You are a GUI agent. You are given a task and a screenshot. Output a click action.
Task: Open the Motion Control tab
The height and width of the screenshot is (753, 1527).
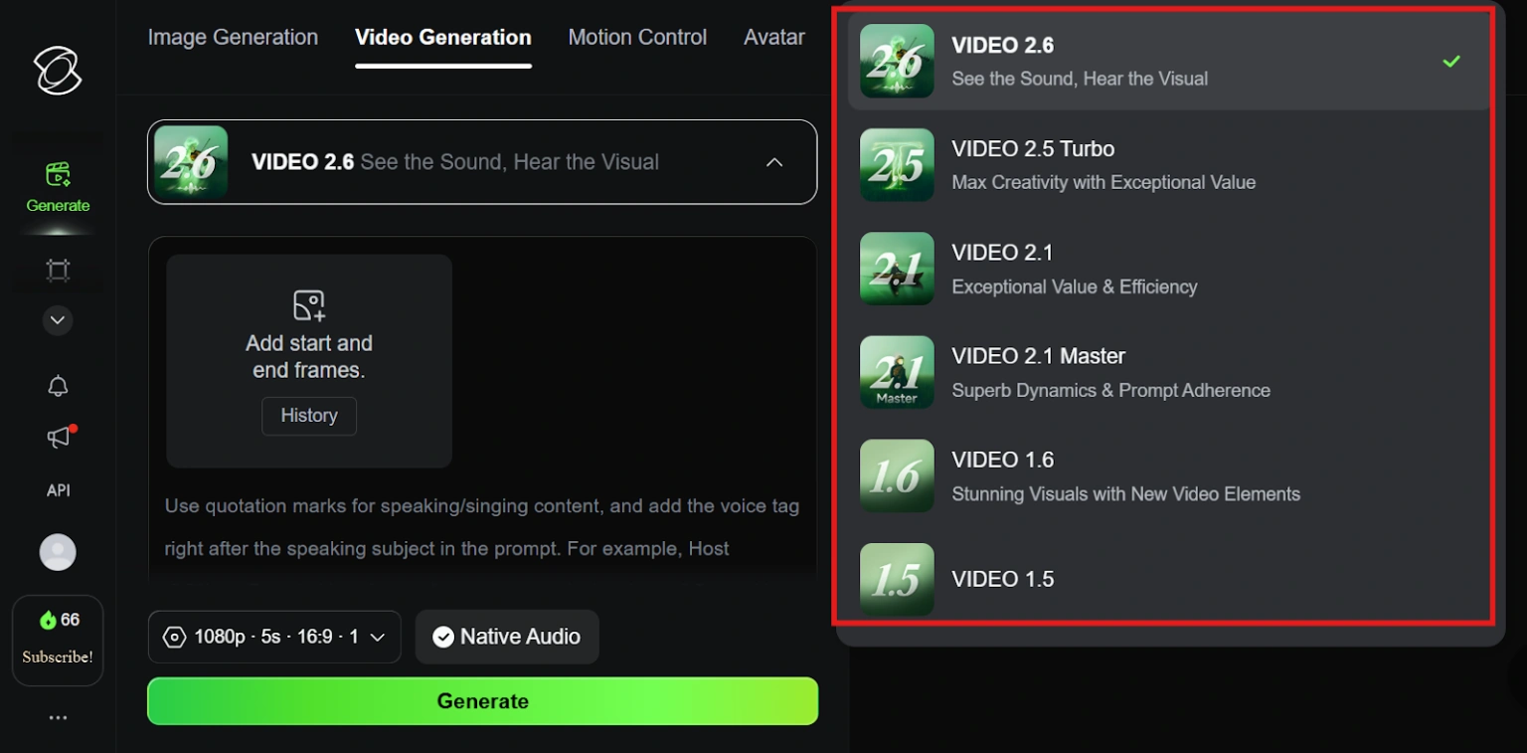(x=637, y=37)
